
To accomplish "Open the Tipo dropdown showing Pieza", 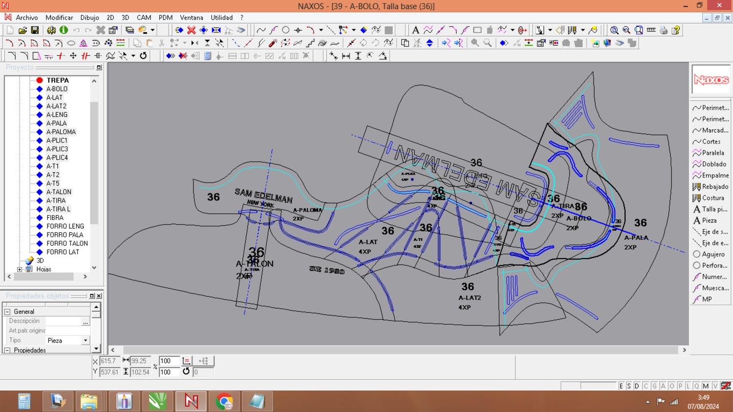I will (86, 341).
